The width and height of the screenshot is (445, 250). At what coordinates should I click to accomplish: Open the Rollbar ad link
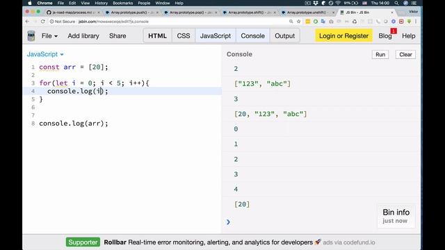coord(208,242)
